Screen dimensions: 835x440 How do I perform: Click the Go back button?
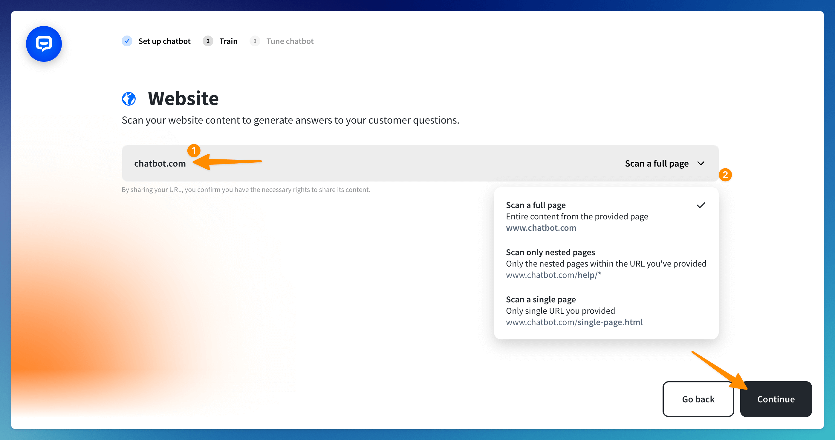click(x=698, y=399)
